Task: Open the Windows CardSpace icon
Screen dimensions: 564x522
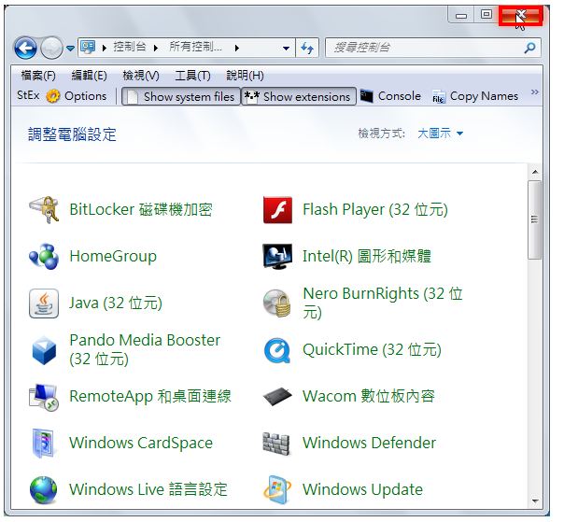Action: click(44, 444)
